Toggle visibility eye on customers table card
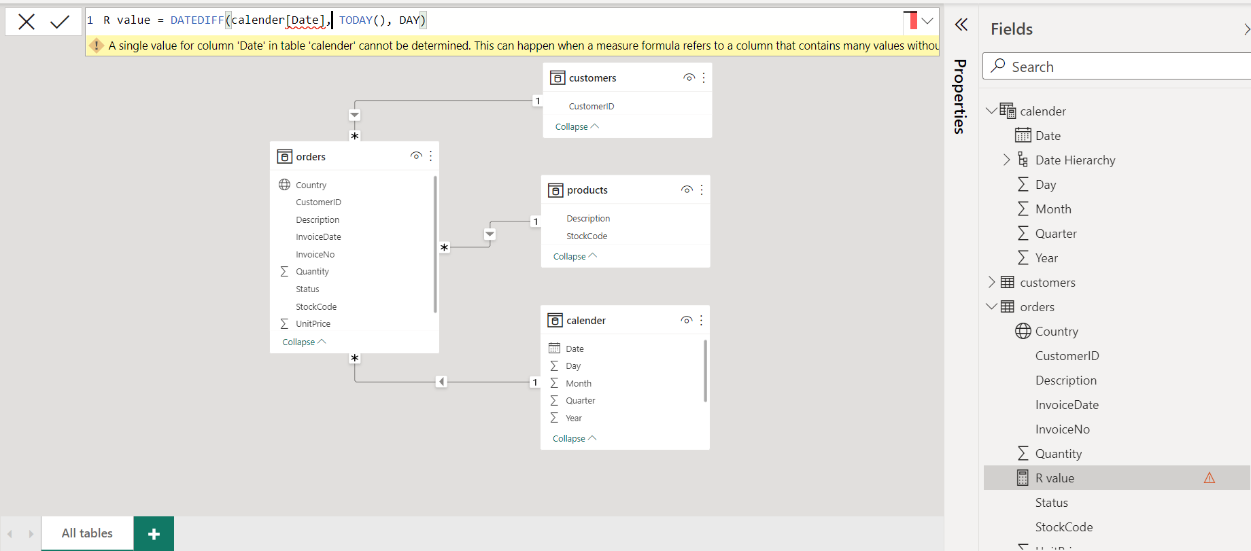Viewport: 1251px width, 551px height. pyautogui.click(x=689, y=77)
